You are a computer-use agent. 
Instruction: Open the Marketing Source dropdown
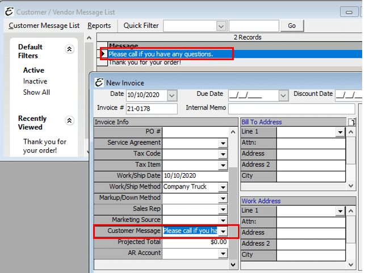223,220
